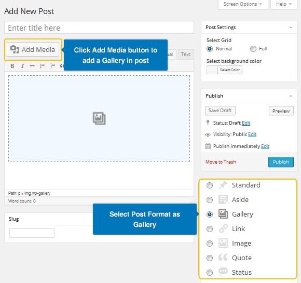Collapse the Post Settings panel
301x283 pixels.
291,28
